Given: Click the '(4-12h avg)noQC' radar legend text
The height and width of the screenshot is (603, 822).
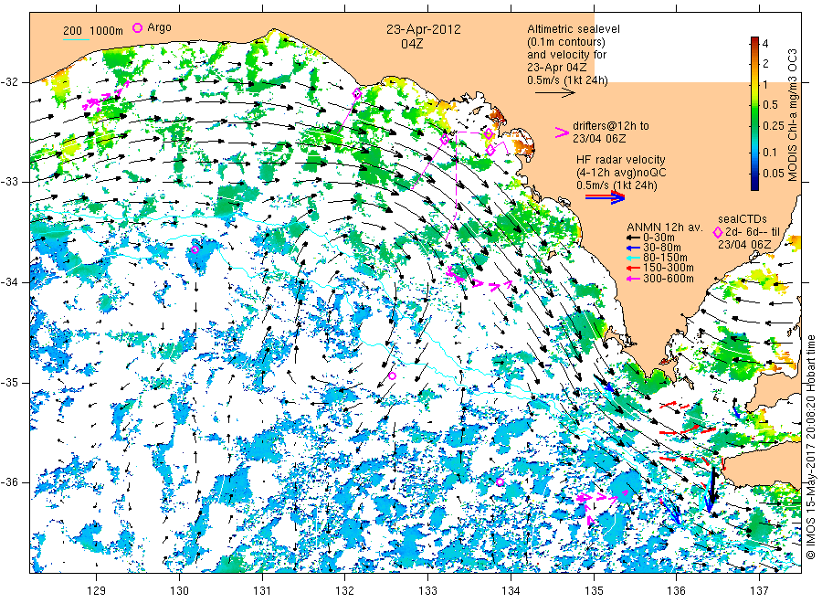Looking at the screenshot, I should [621, 173].
